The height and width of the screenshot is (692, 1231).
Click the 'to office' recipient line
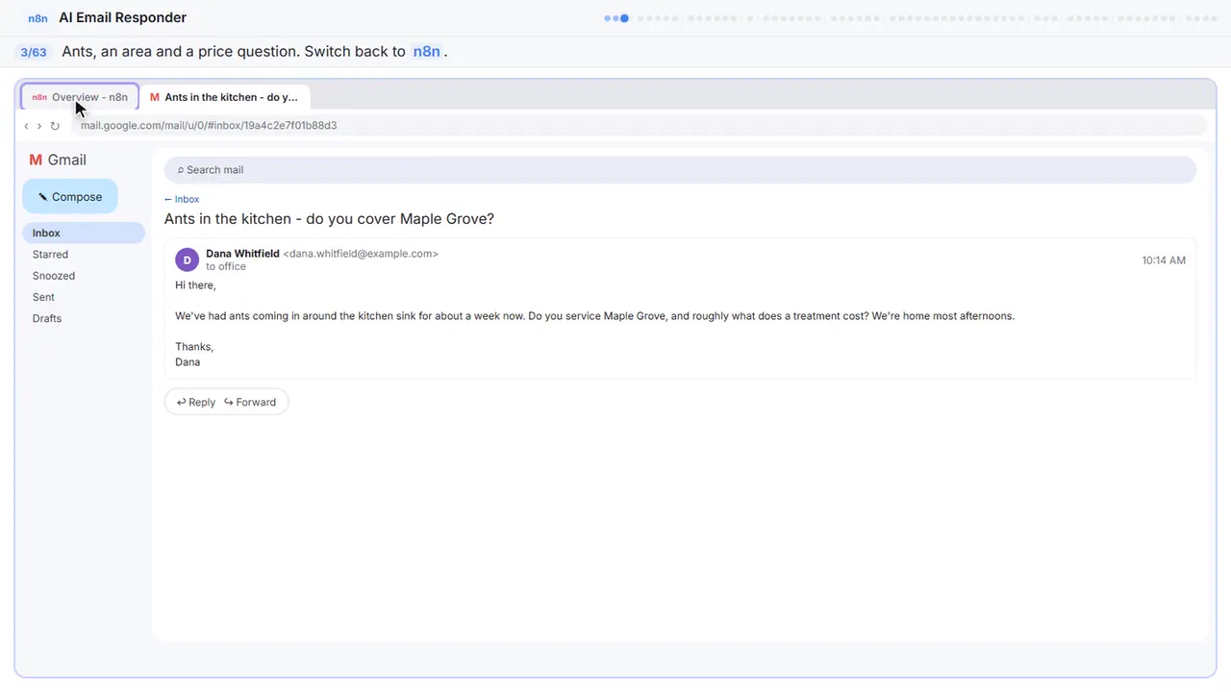point(226,266)
